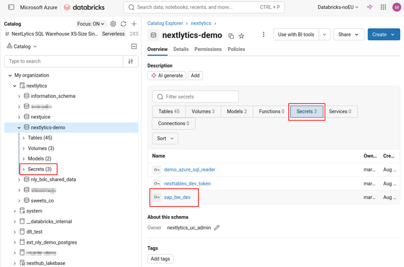
Task: Expand the system catalog
Action: pos(15,211)
